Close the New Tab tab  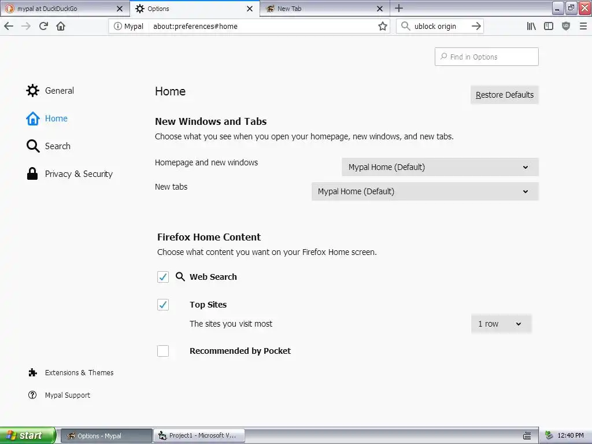tap(380, 9)
